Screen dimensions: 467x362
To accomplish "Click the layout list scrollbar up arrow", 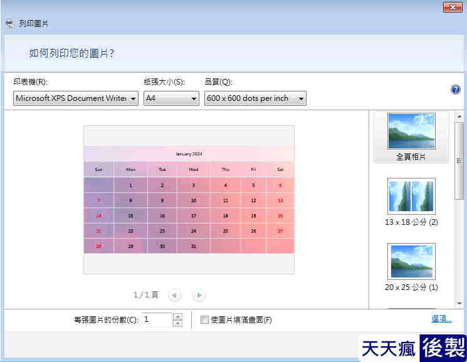I will [x=459, y=117].
